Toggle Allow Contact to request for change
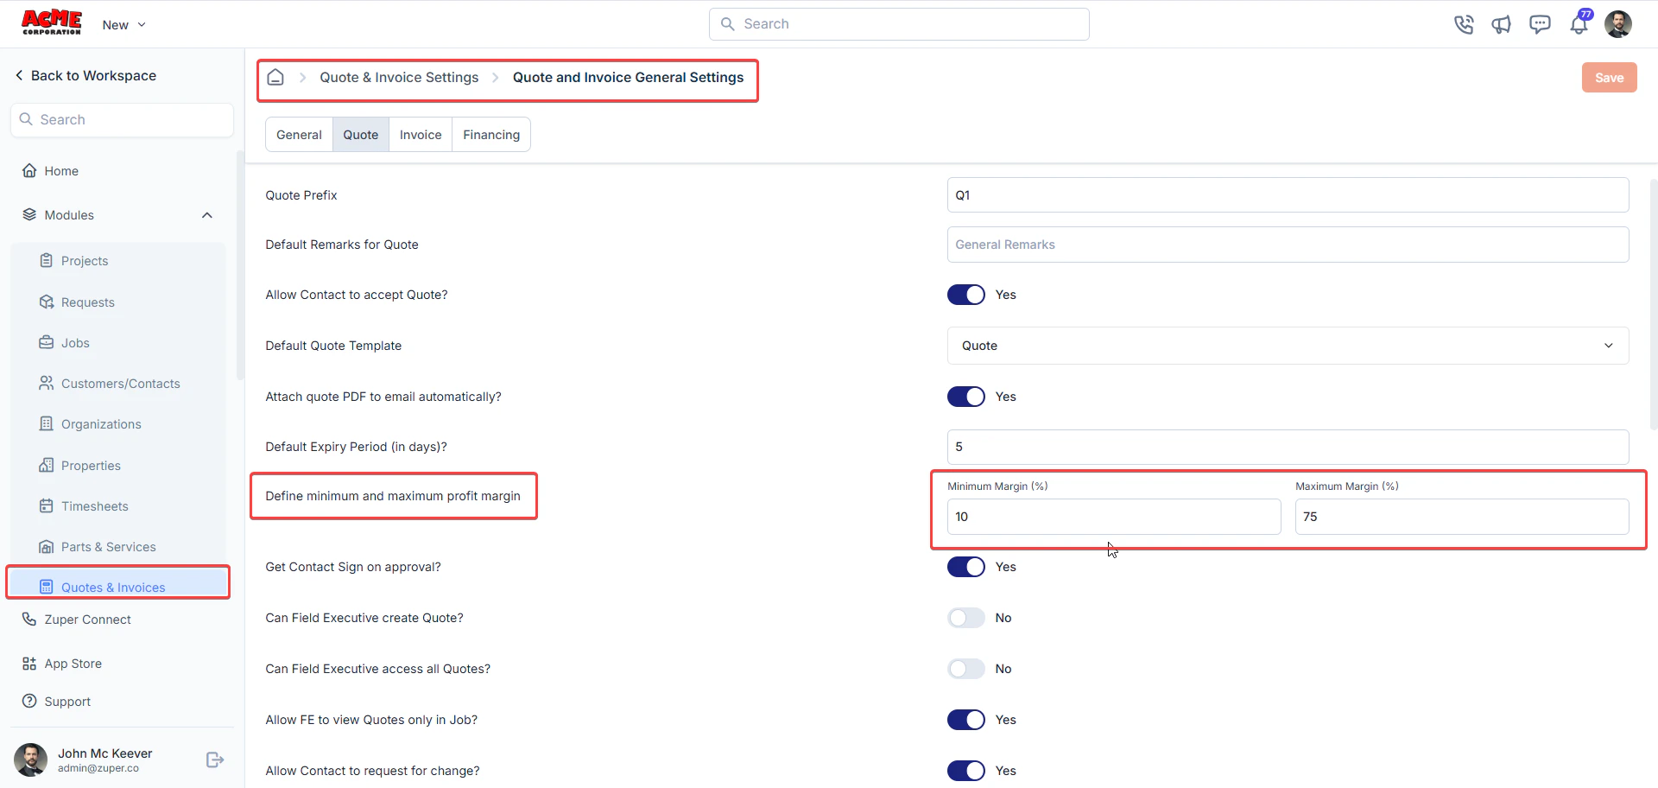 965,771
